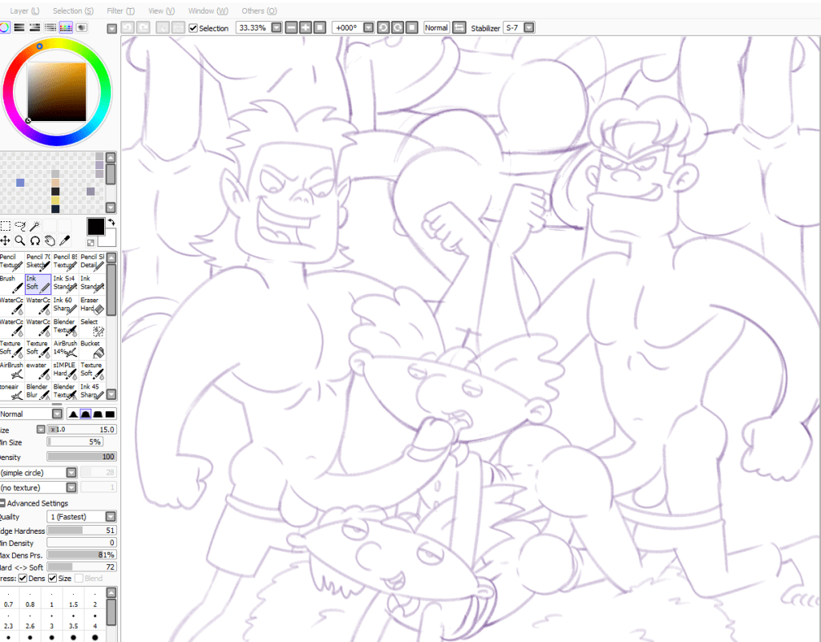Open the Filter menu
The width and height of the screenshot is (821, 642).
coord(119,10)
